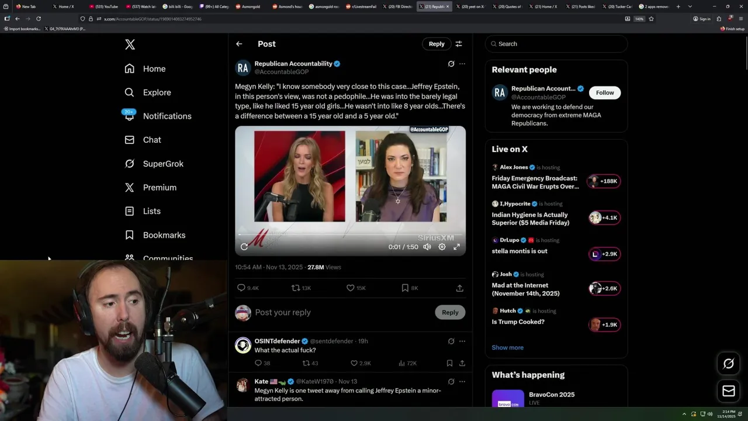Follow Republican Accountability in Relevant people

click(x=605, y=92)
